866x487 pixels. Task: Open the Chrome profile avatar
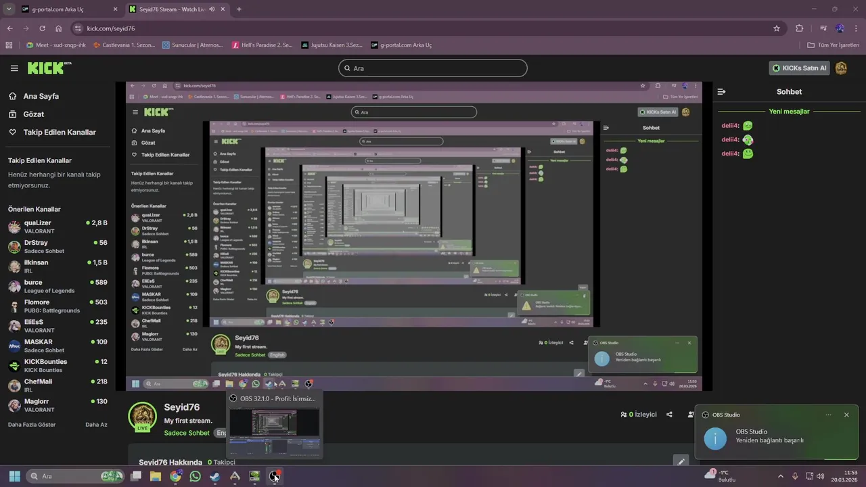tap(840, 28)
